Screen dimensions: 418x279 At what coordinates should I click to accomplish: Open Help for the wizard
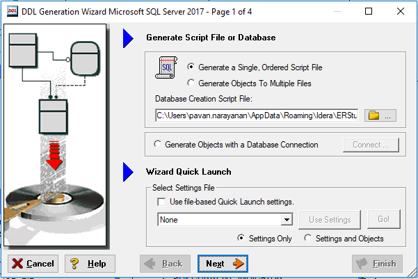pyautogui.click(x=90, y=264)
